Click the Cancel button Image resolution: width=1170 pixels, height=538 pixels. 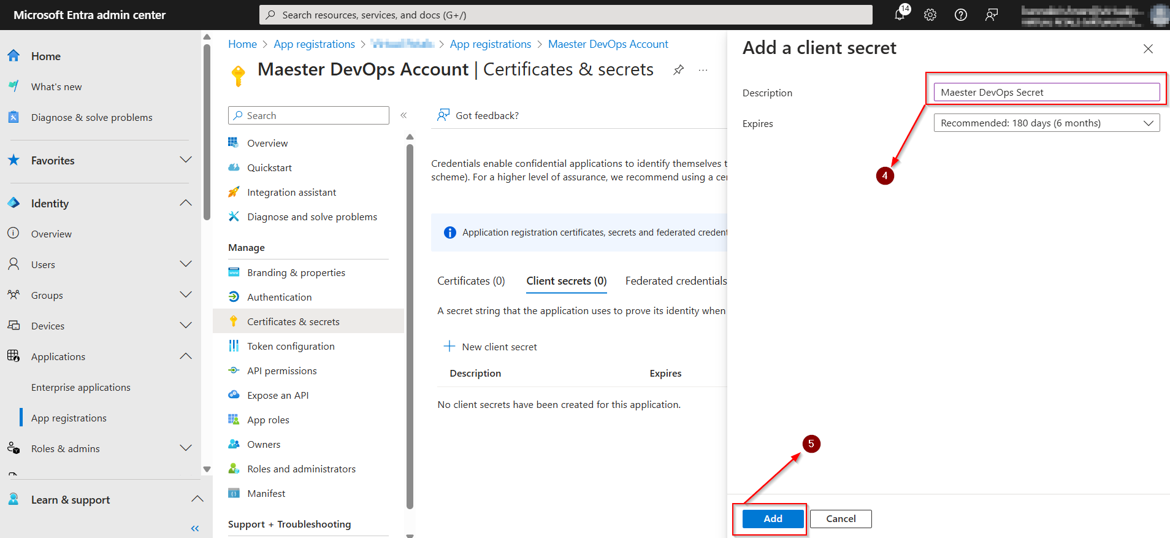tap(841, 519)
